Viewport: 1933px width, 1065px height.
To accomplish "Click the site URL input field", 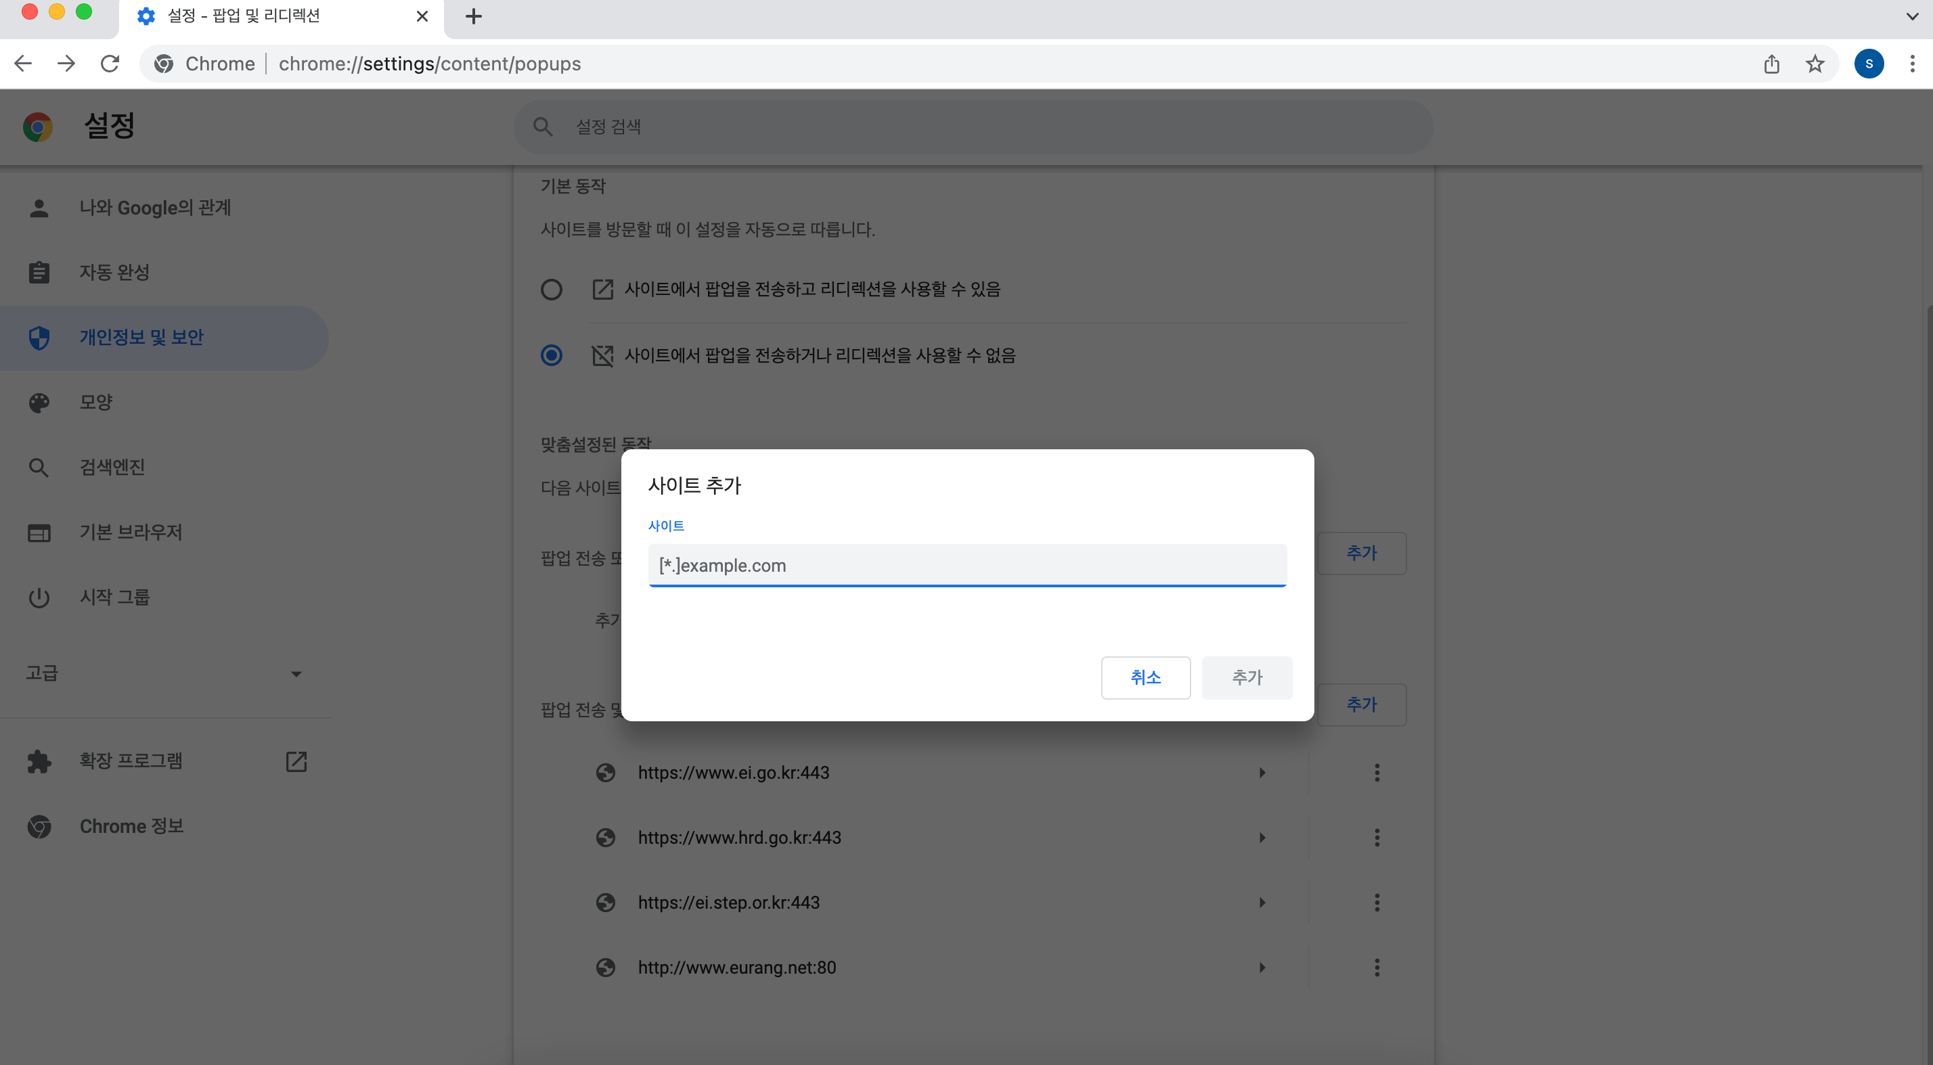I will (966, 566).
